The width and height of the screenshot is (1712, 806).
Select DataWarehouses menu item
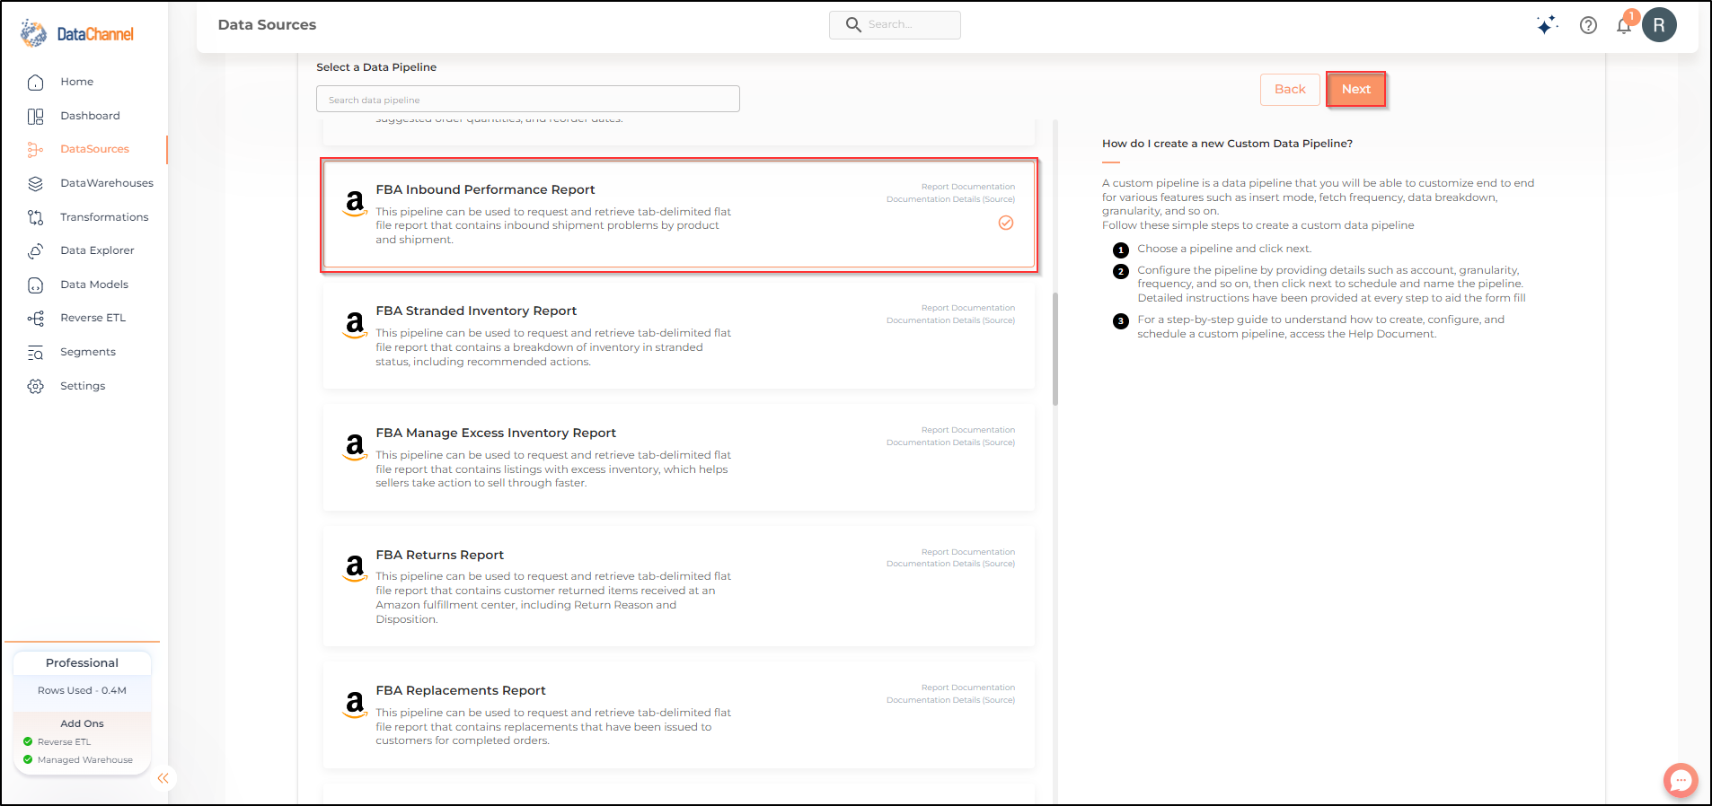(x=107, y=183)
